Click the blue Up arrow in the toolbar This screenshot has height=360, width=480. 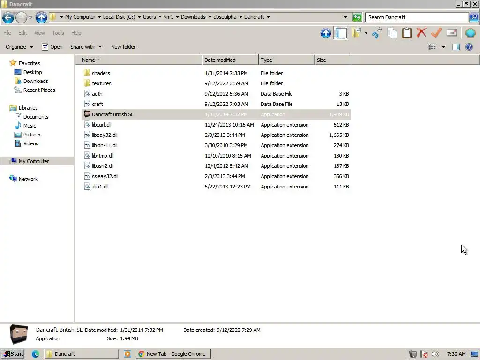[326, 33]
